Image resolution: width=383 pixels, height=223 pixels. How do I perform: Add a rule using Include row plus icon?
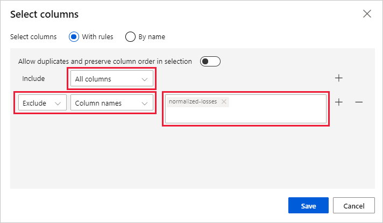point(339,78)
